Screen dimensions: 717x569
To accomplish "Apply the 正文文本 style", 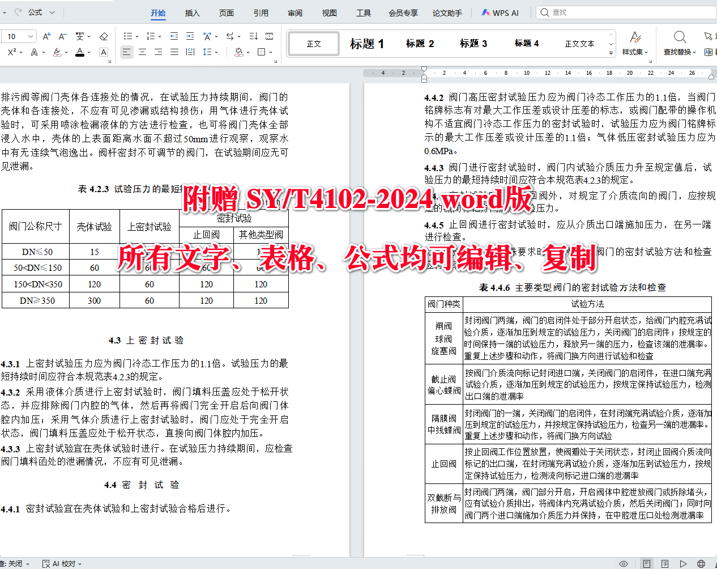I will click(579, 44).
